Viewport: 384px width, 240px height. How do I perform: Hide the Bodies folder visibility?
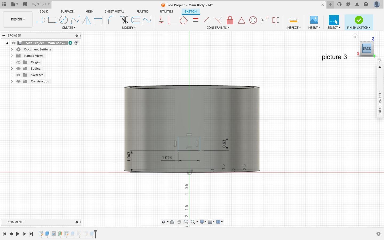tap(18, 69)
